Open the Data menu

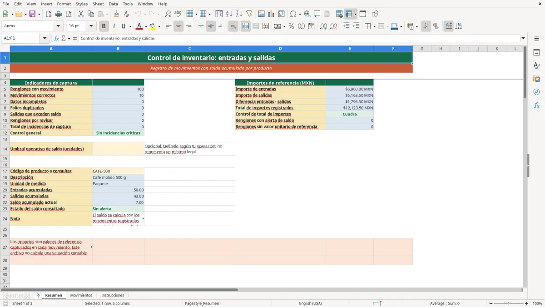click(113, 4)
